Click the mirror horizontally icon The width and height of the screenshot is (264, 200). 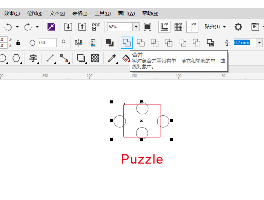click(78, 43)
